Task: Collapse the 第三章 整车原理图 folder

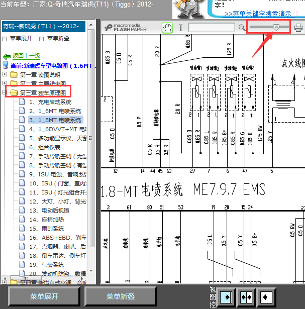Action: pyautogui.click(x=5, y=92)
